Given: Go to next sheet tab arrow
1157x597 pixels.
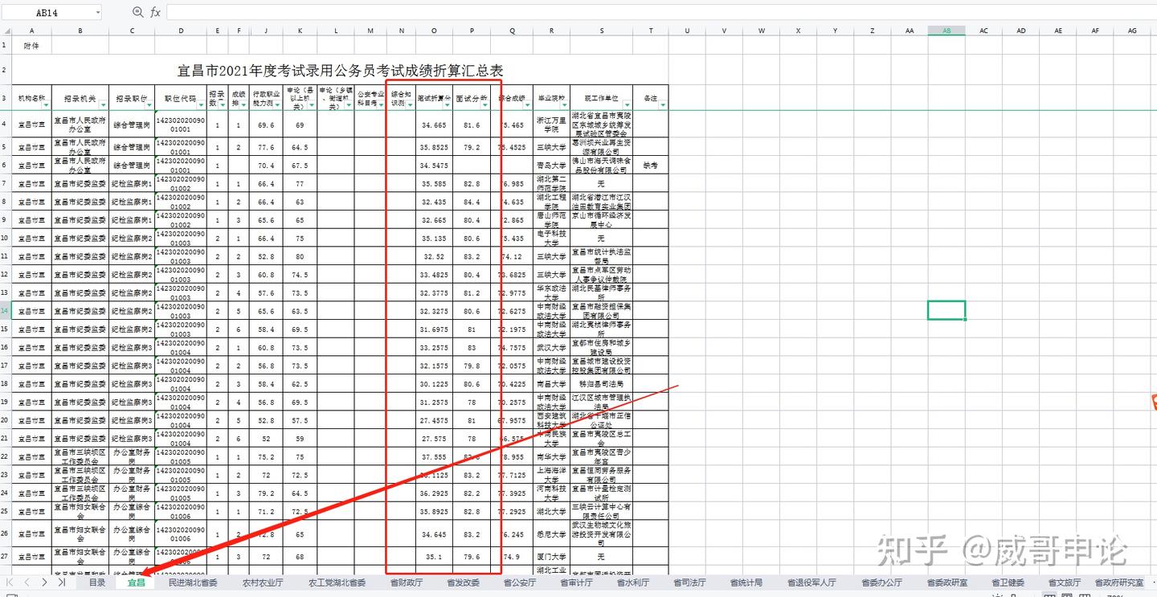Looking at the screenshot, I should click(x=44, y=583).
